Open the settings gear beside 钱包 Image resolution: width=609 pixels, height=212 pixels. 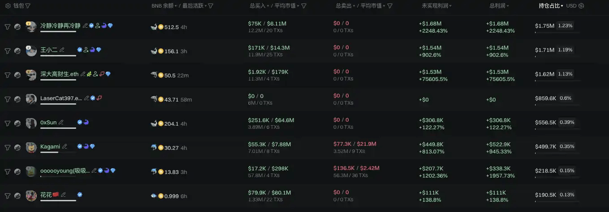coord(8,6)
